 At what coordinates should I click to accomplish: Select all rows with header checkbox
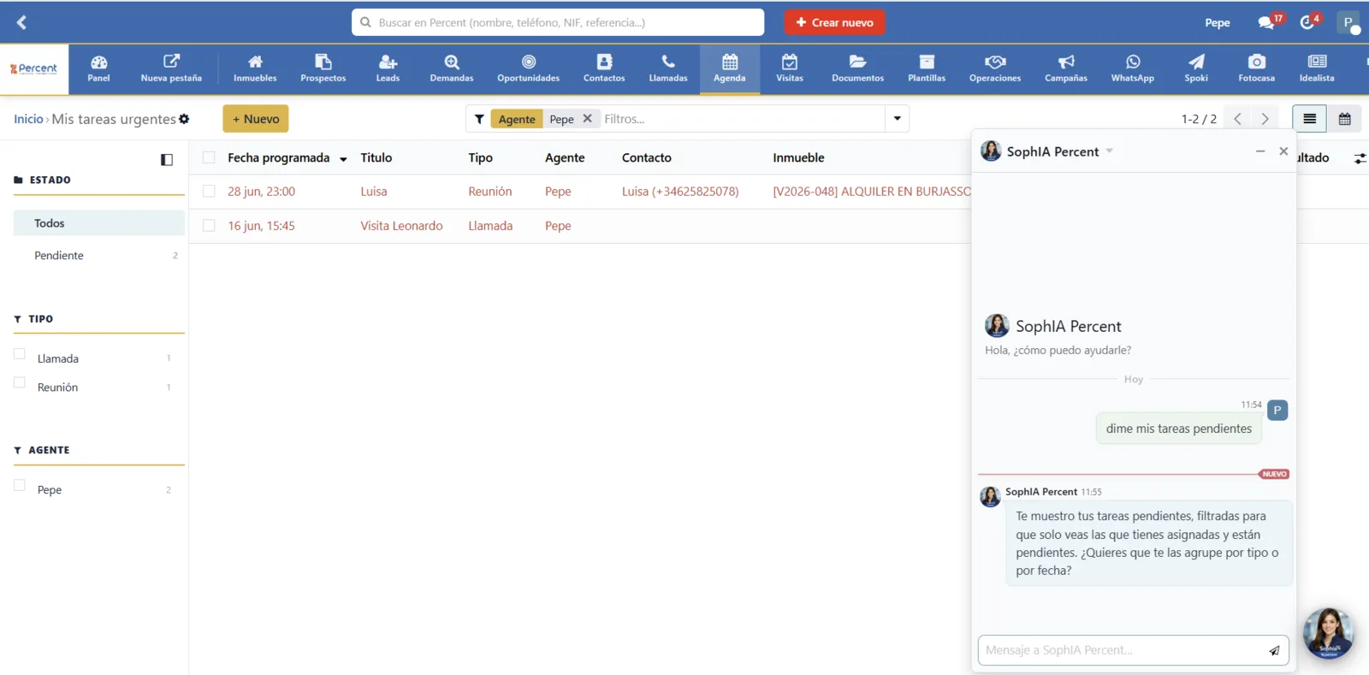[x=209, y=157]
